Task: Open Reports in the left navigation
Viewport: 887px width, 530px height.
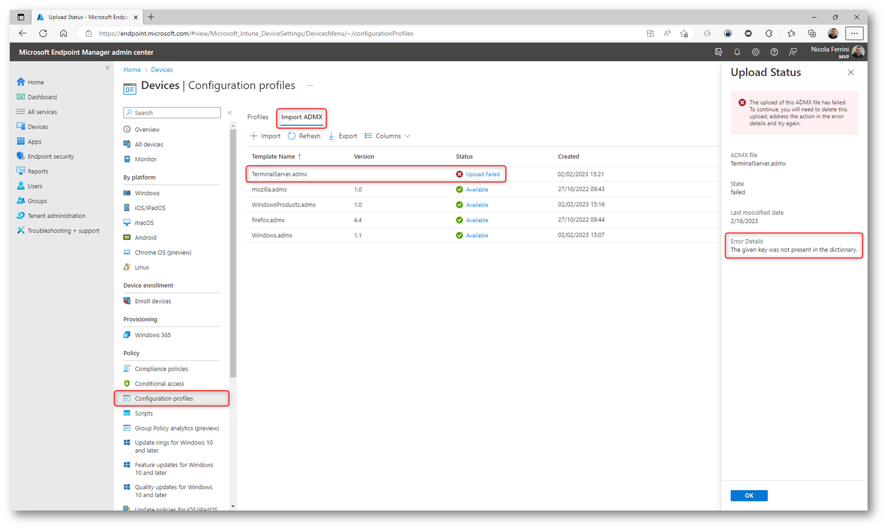Action: [38, 171]
